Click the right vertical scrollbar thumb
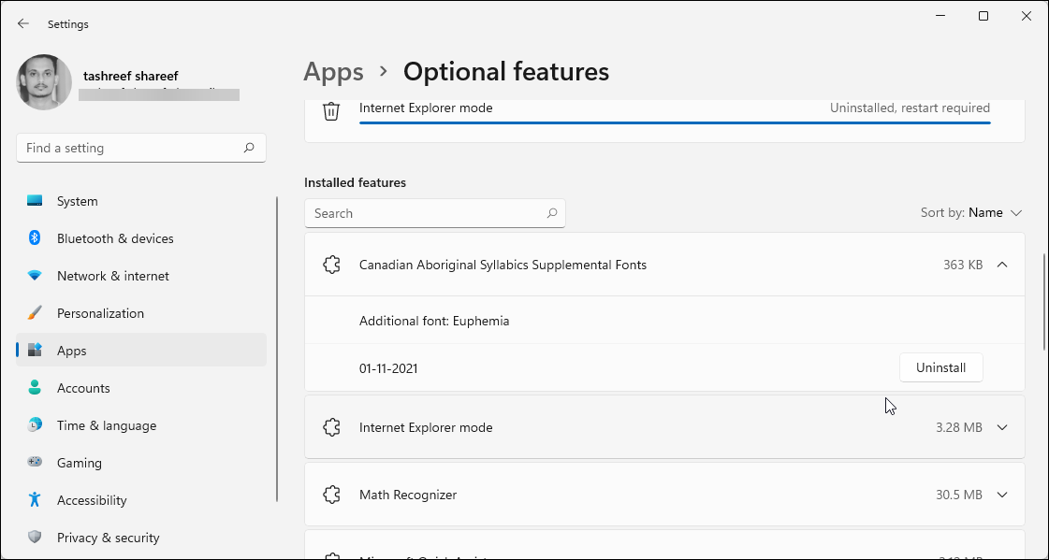 [x=1044, y=299]
